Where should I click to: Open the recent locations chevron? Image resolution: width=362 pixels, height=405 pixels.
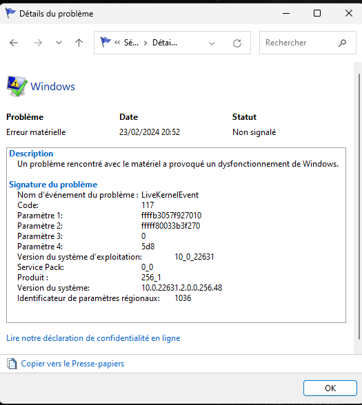click(59, 43)
